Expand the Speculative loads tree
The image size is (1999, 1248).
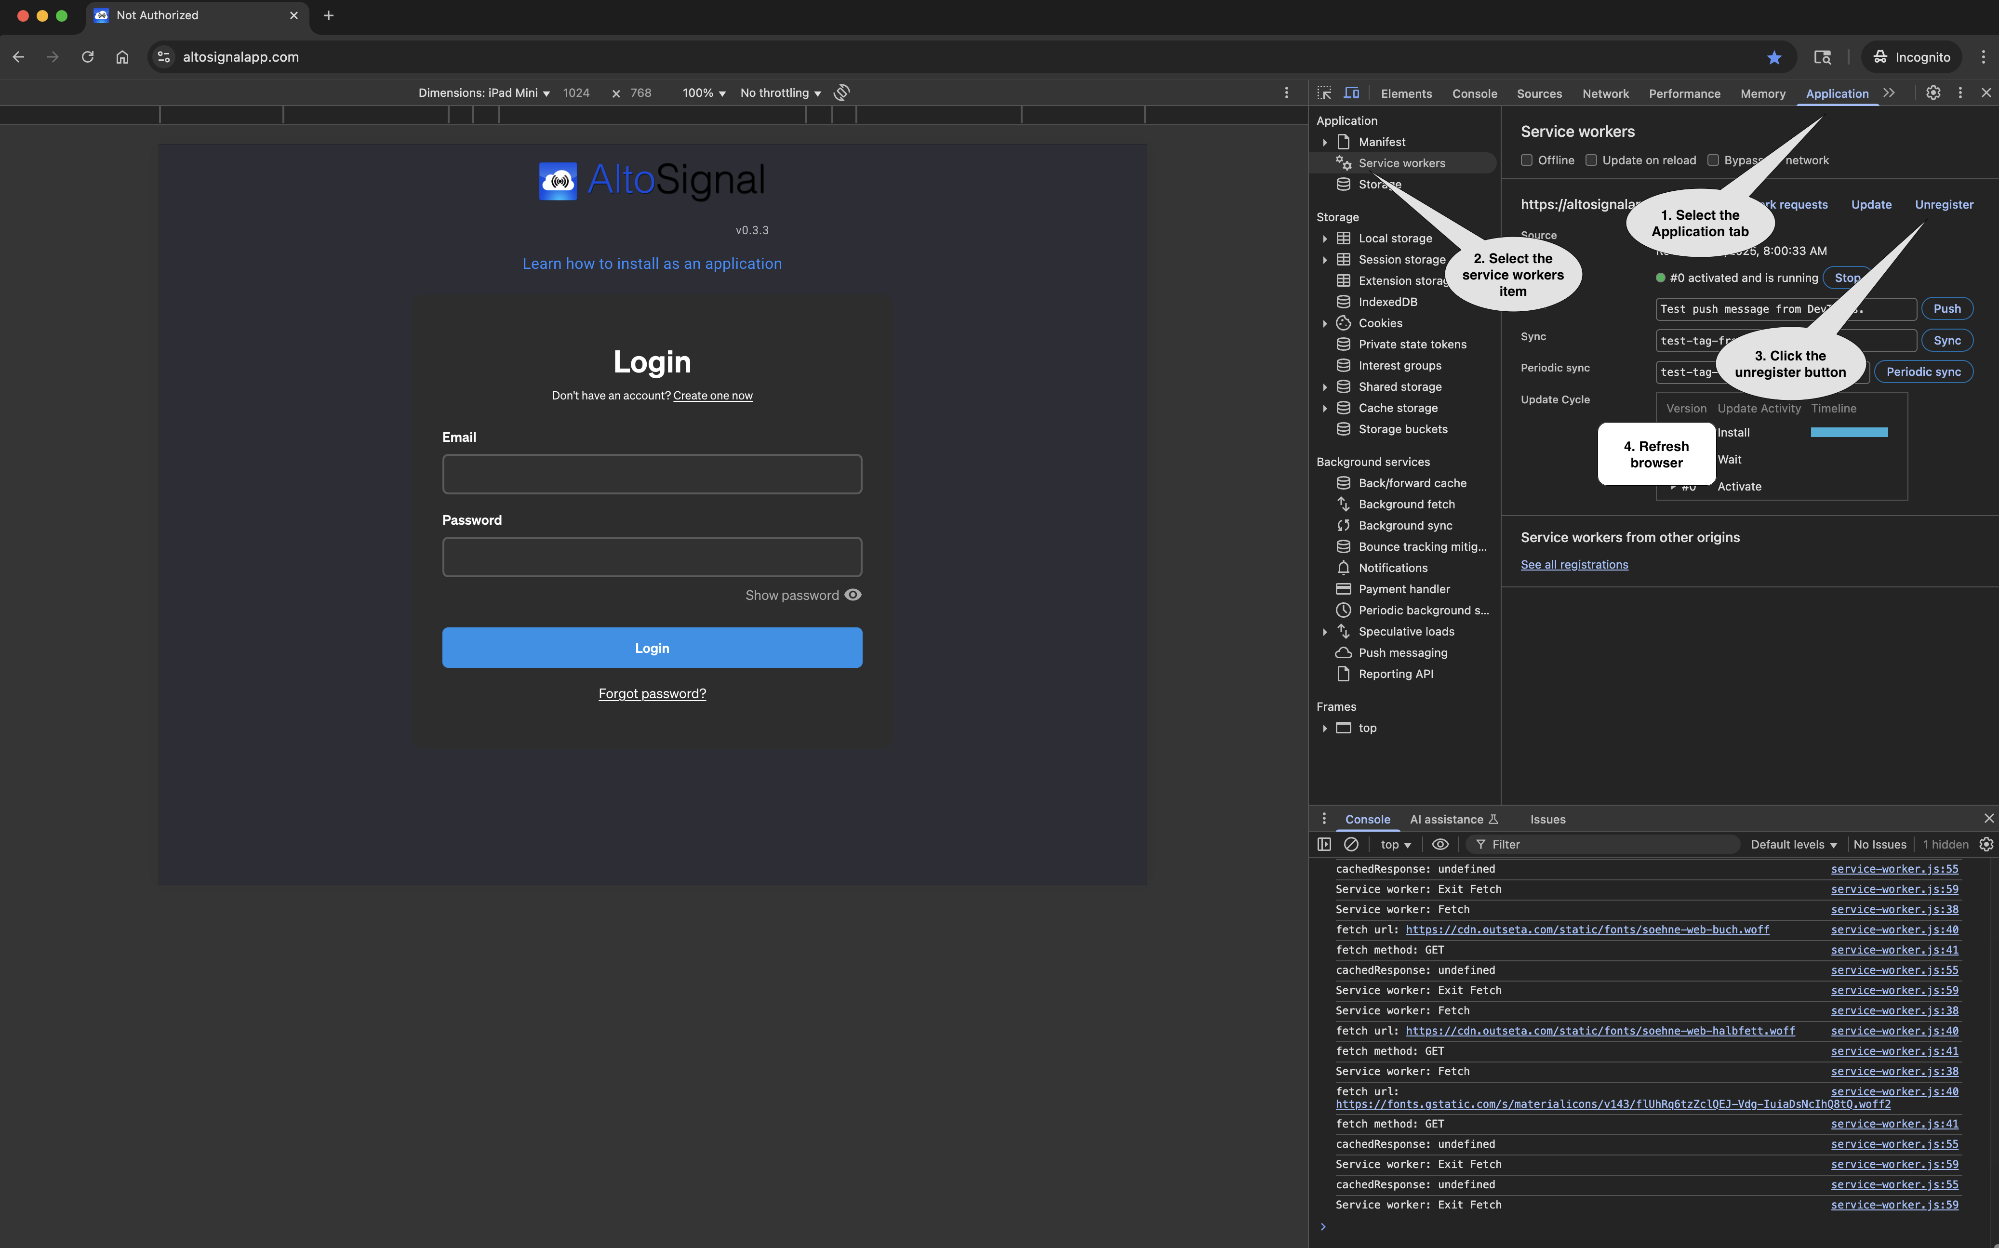pyautogui.click(x=1325, y=631)
